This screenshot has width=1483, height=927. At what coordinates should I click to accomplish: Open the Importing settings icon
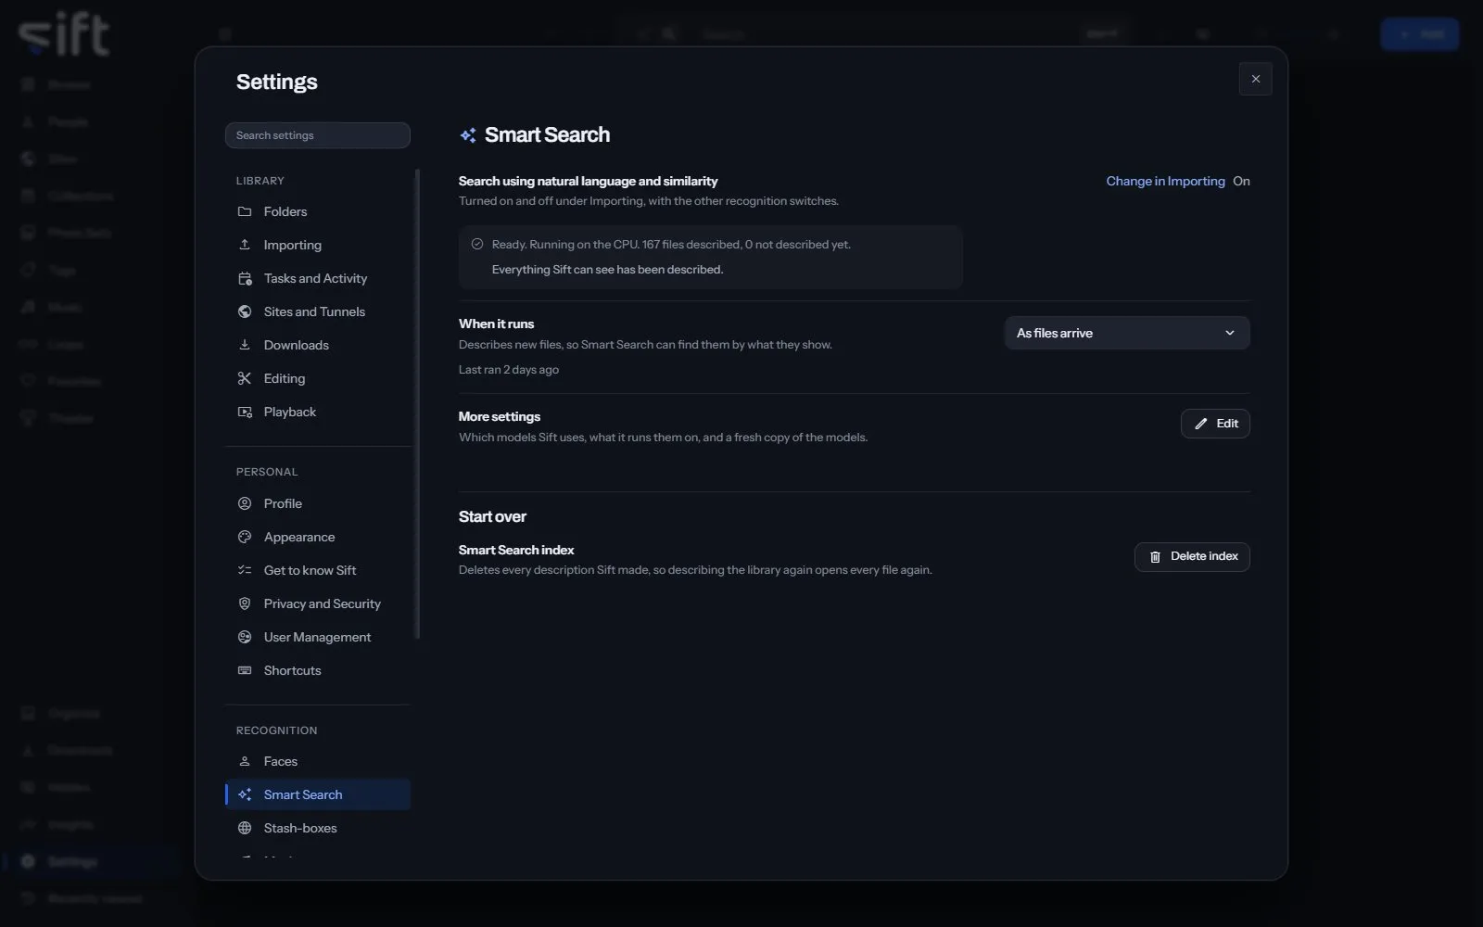pyautogui.click(x=245, y=245)
